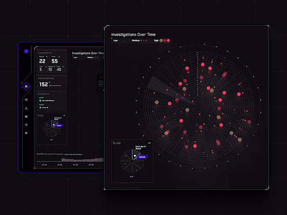This screenshot has width=287, height=215.
Task: Open the sidebar icon third below the diamond
Action: point(26,116)
